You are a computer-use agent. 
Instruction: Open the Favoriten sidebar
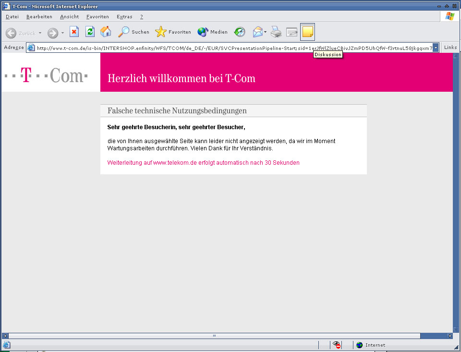point(173,32)
